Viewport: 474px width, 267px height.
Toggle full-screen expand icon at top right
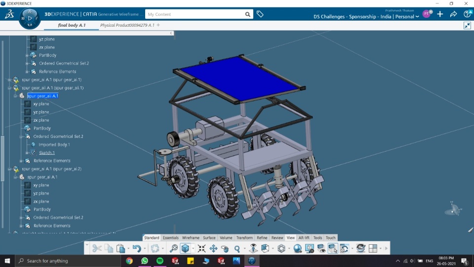(x=468, y=25)
